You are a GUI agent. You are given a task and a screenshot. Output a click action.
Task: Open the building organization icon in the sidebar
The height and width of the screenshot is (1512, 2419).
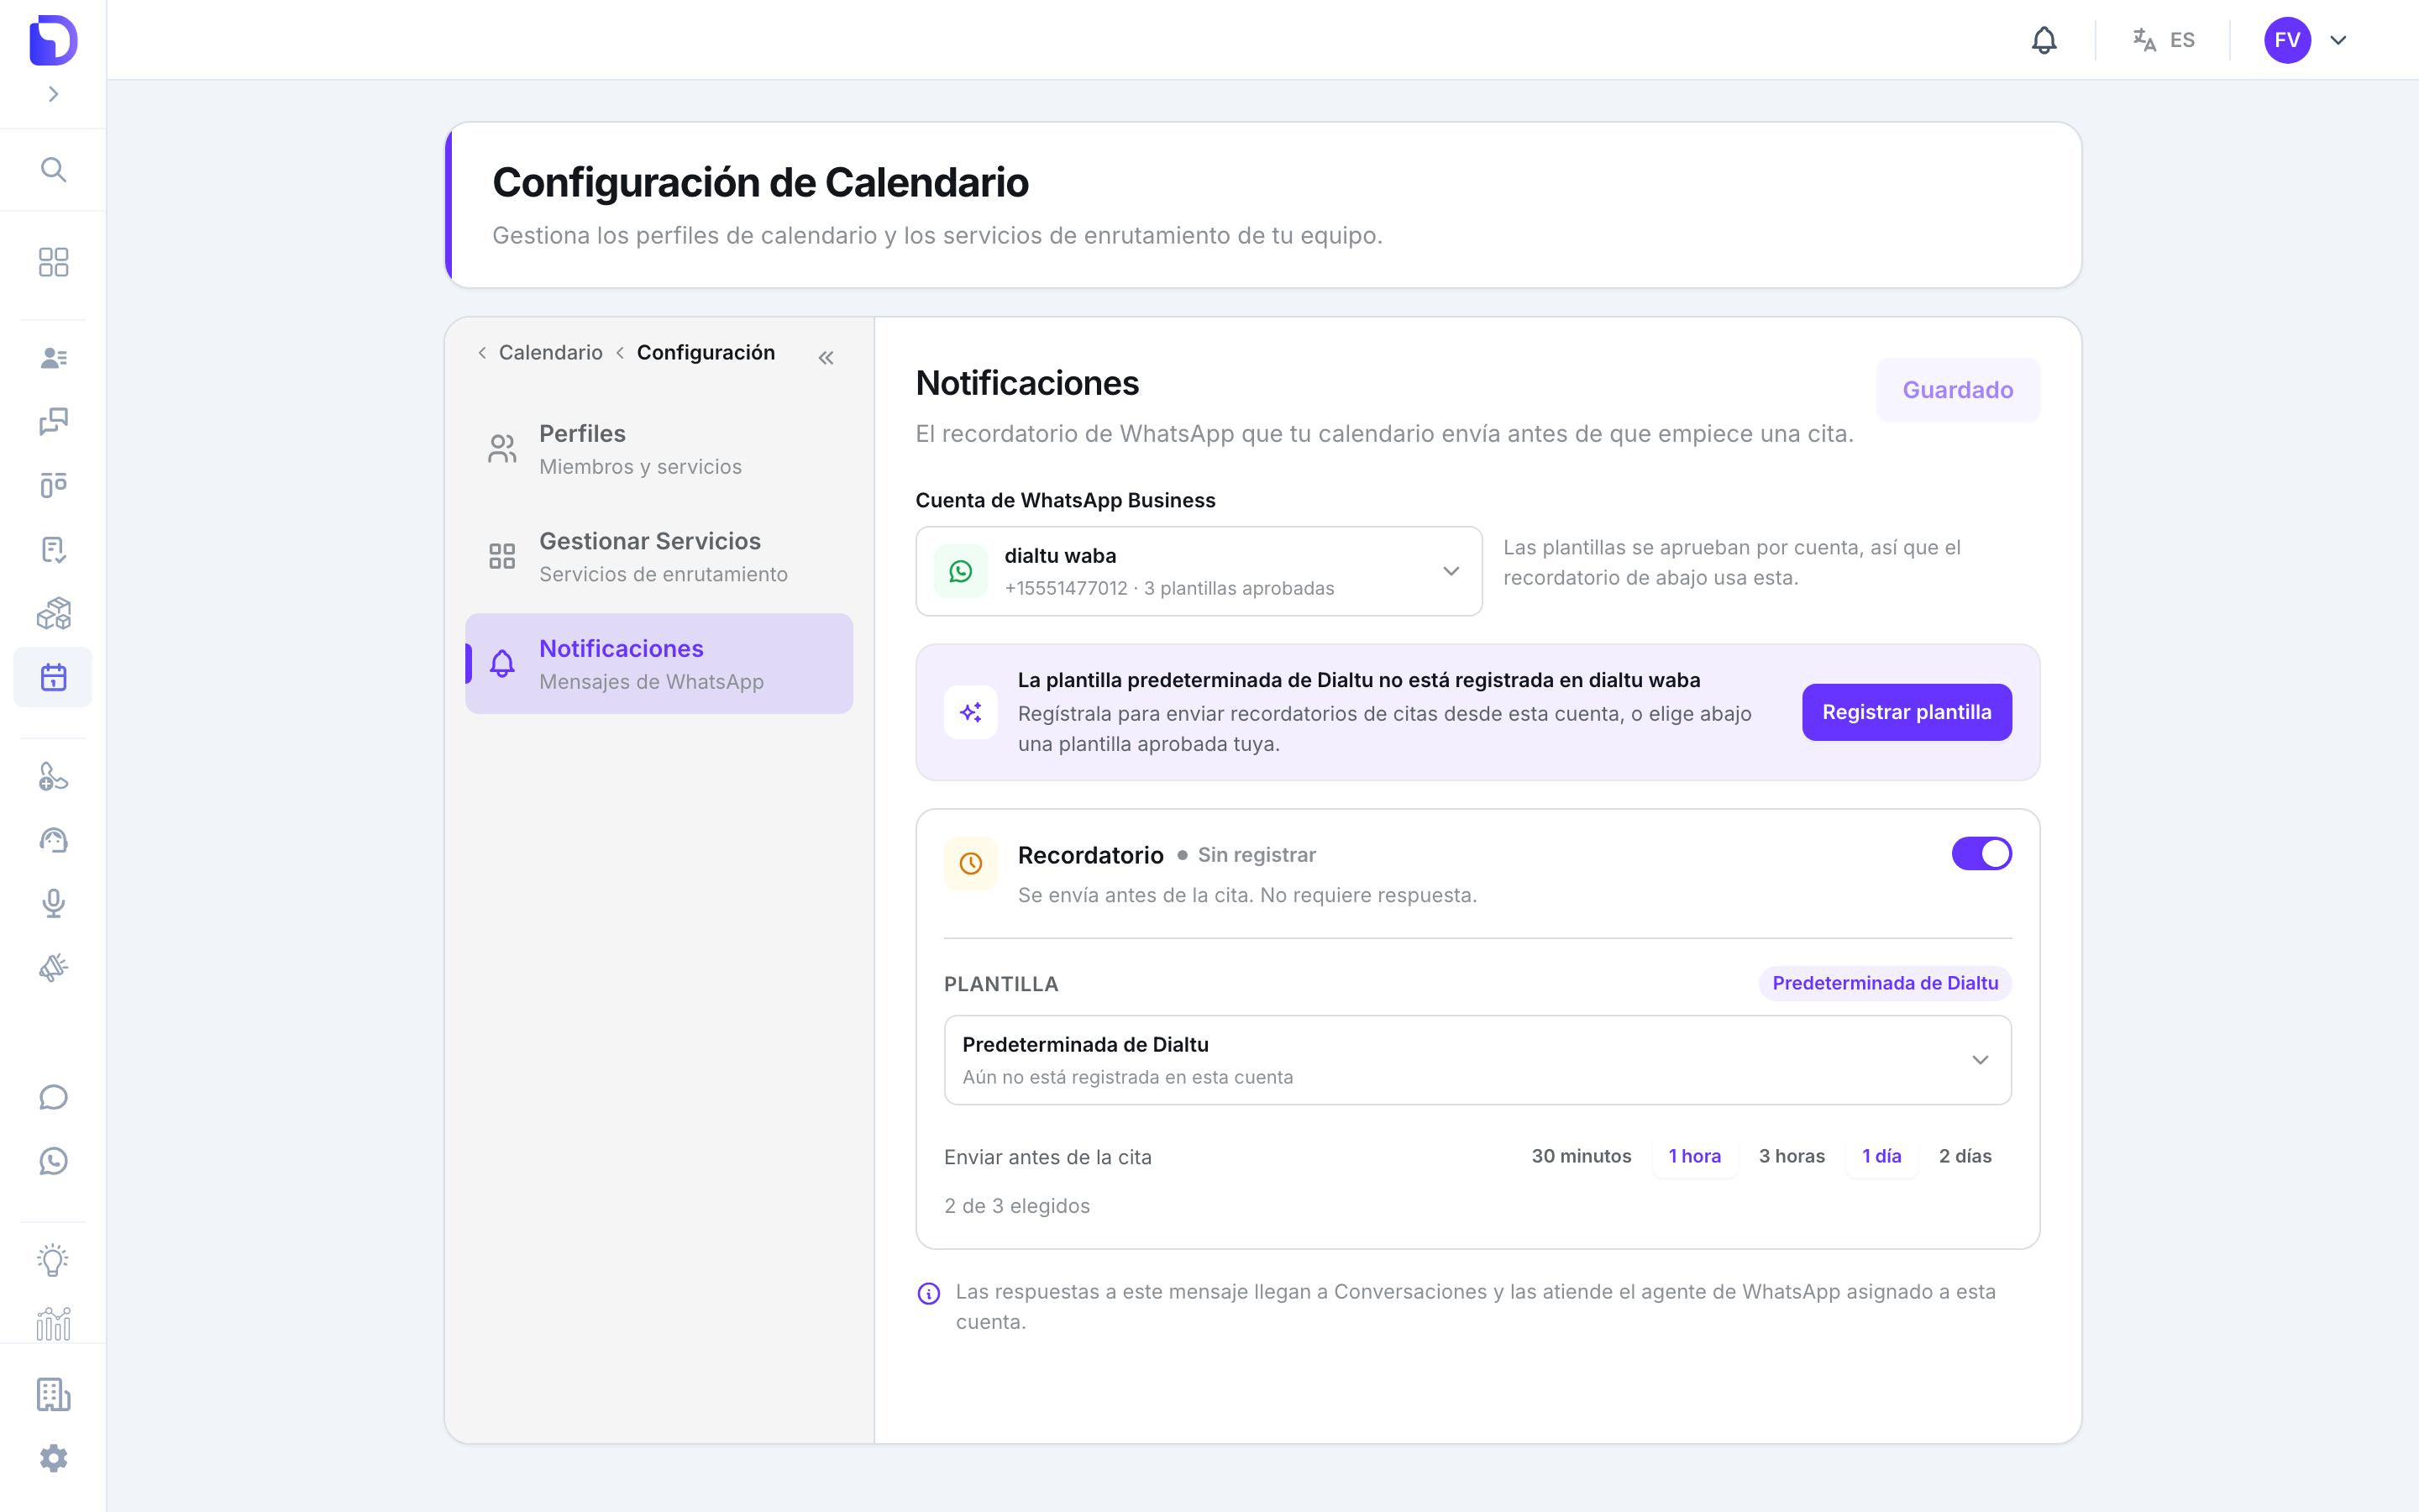[53, 1395]
